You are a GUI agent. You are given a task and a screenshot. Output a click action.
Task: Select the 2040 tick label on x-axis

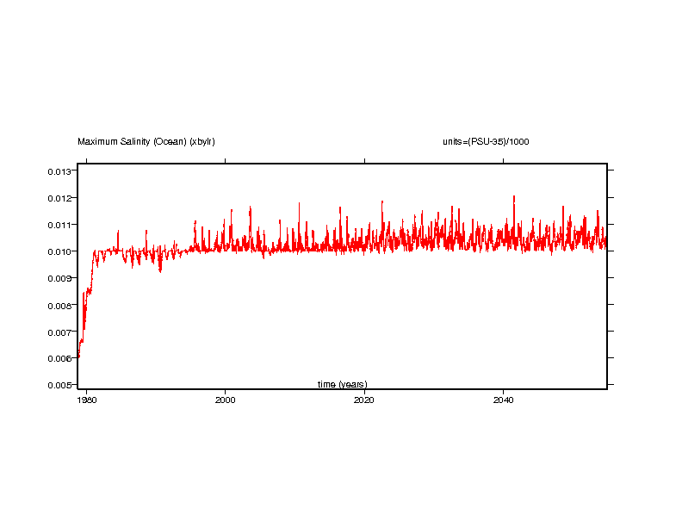tap(504, 400)
